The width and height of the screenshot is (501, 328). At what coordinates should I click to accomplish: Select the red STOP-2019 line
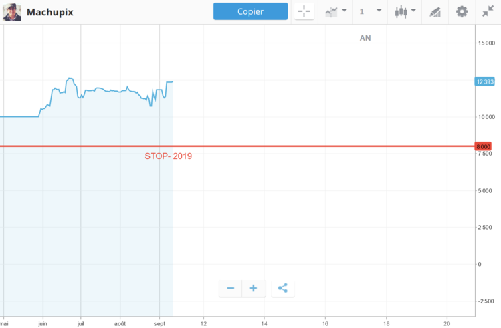tap(268, 146)
